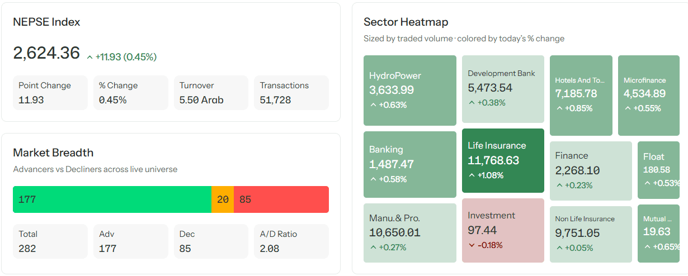Click the Hotels value 7,185.78
This screenshot has height=276, width=688.
pyautogui.click(x=576, y=94)
